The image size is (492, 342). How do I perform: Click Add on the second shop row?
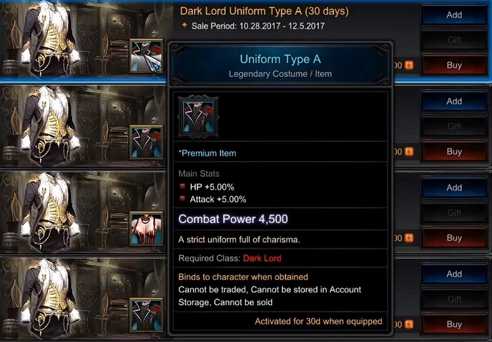point(454,101)
